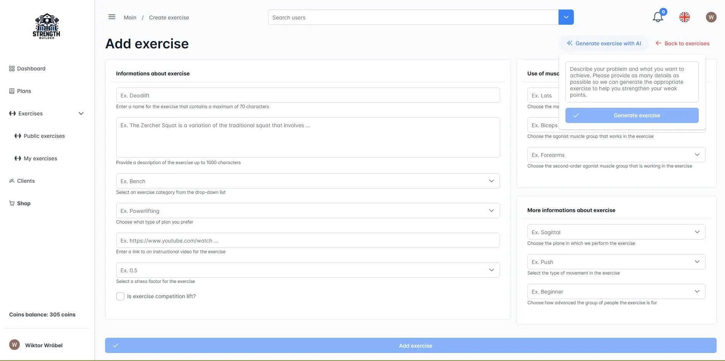Click the Shop cart icon
725x361 pixels.
point(12,203)
